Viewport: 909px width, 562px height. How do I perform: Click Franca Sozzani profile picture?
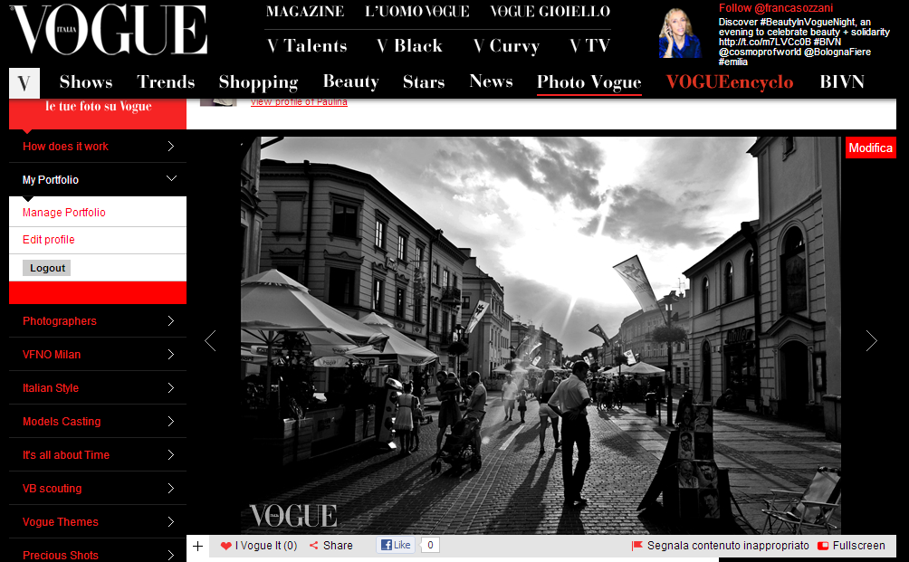point(680,33)
